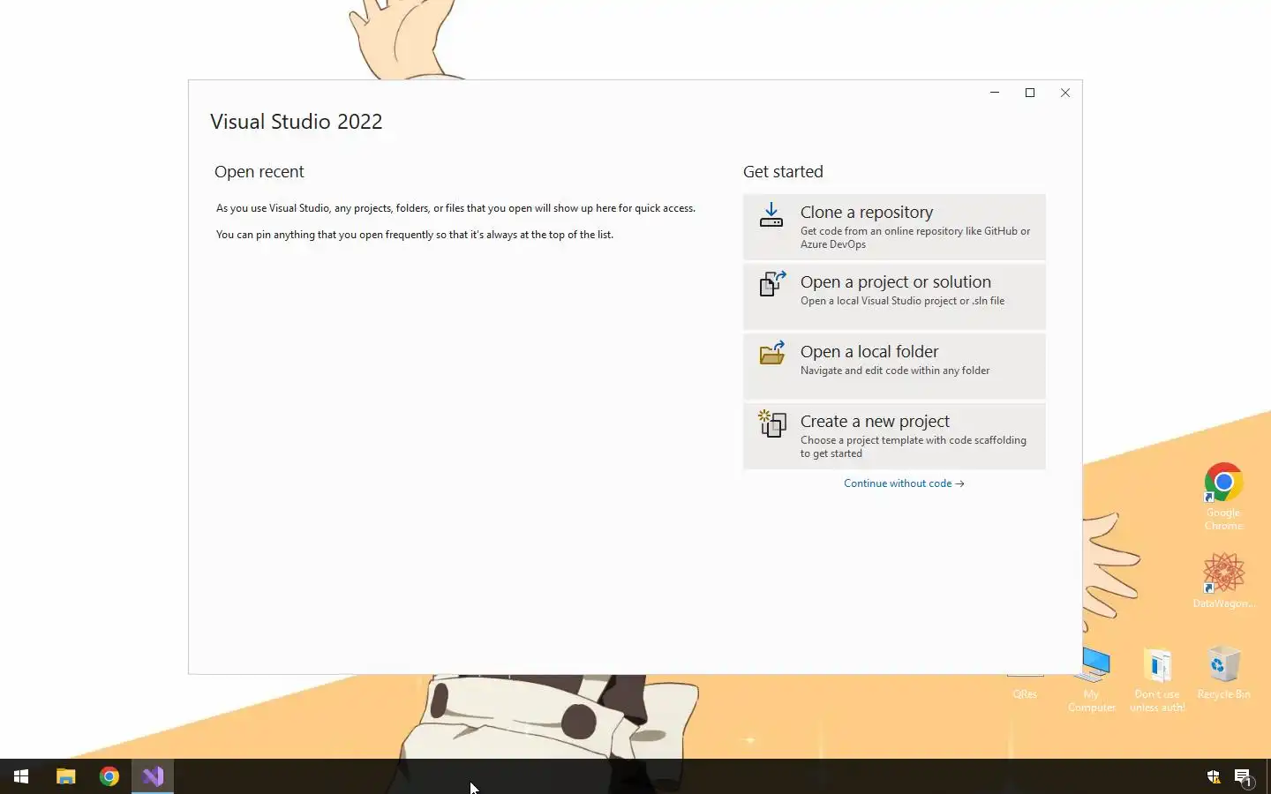This screenshot has width=1271, height=794.
Task: Open the Windows Start menu
Action: (x=21, y=776)
